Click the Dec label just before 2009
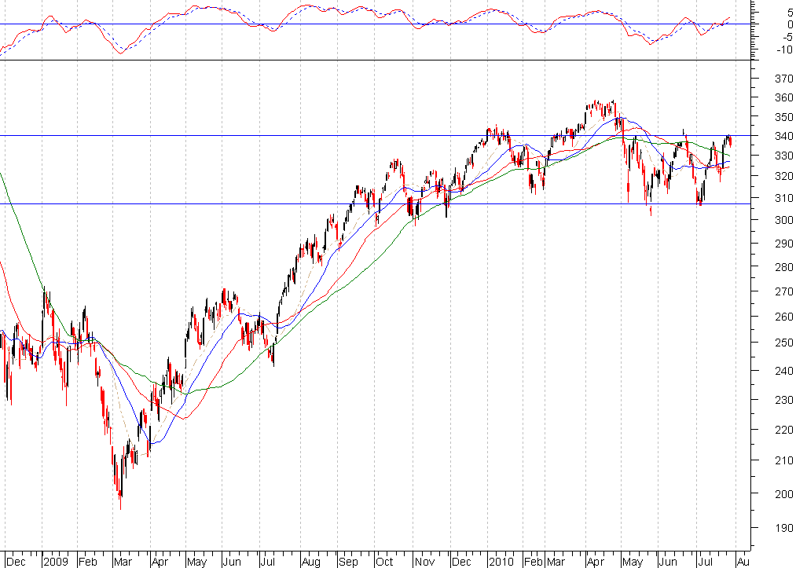The height and width of the screenshot is (568, 796). 16,562
